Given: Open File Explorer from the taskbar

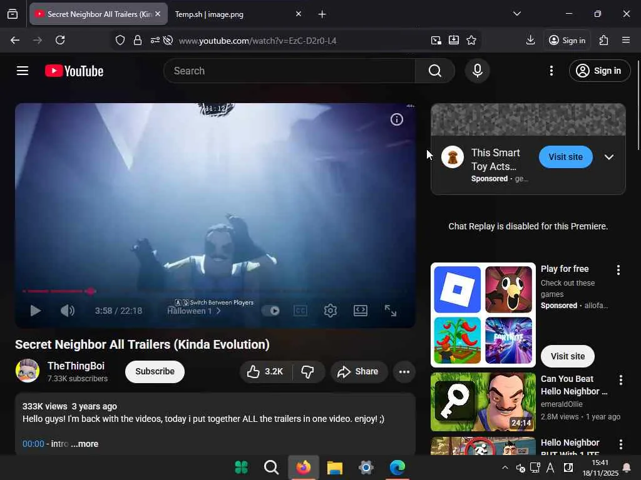Looking at the screenshot, I should [x=334, y=467].
